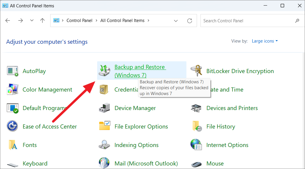The width and height of the screenshot is (305, 169).
Task: Open the Date and Time link
Action: click(227, 89)
